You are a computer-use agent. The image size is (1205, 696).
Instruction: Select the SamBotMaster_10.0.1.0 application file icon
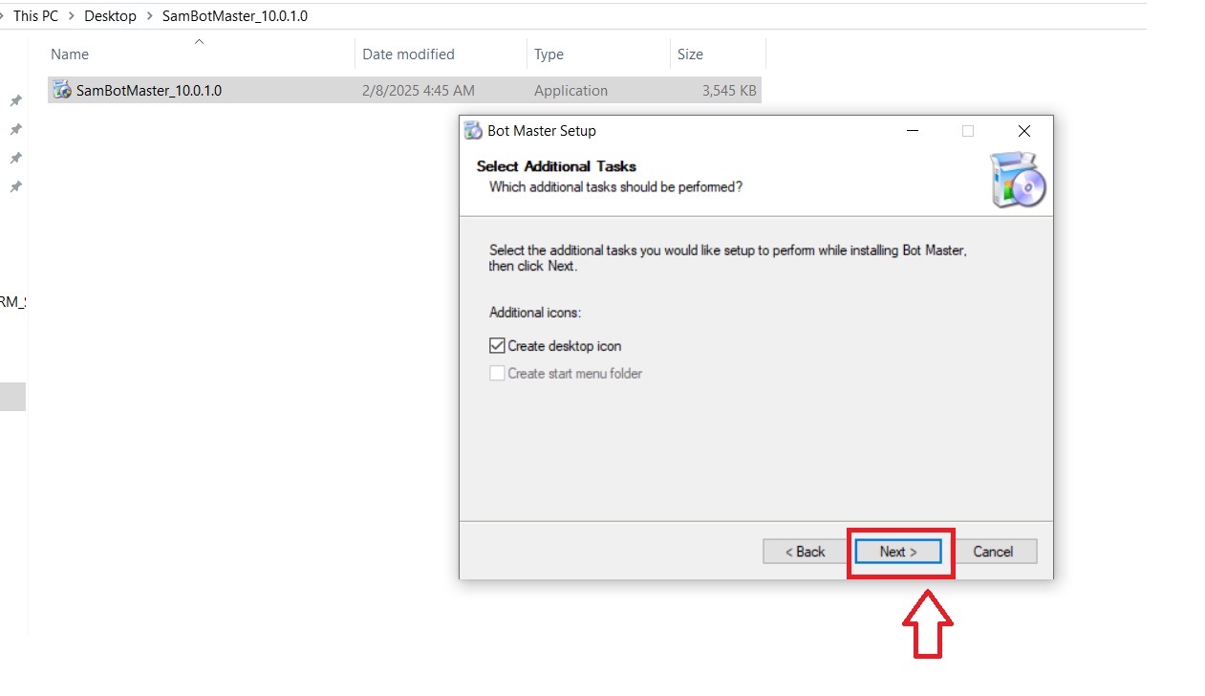(x=62, y=91)
